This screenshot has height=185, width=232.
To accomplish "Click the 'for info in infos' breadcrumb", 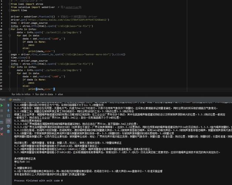I will (x=21, y=94).
